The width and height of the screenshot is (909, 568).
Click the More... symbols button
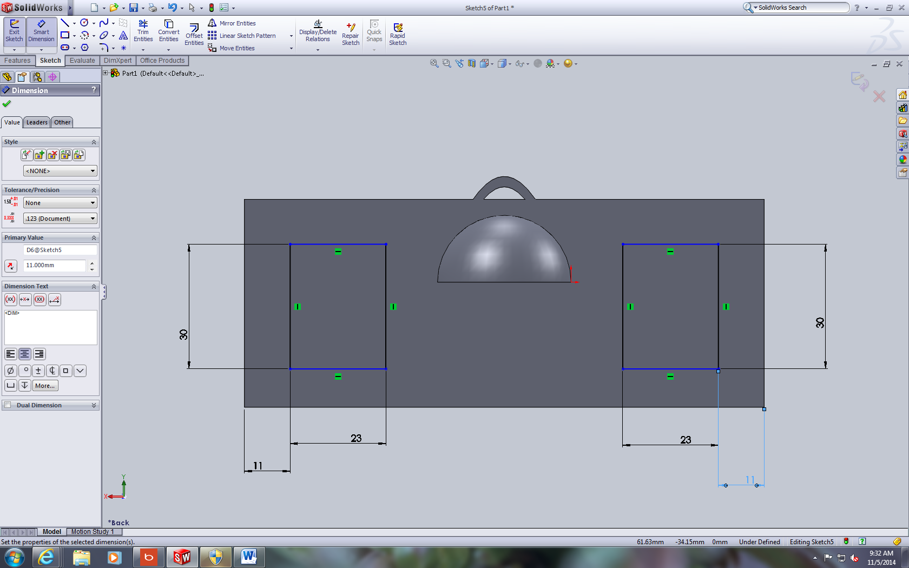click(x=45, y=386)
